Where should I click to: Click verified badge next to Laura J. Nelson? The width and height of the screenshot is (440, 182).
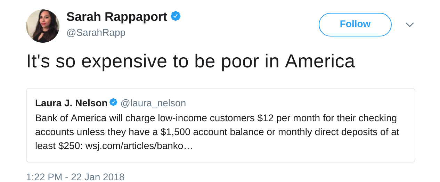[x=113, y=102]
